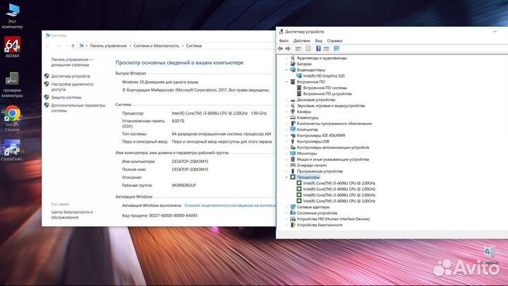Open the Этот компьютер desktop icon

pos(12,16)
